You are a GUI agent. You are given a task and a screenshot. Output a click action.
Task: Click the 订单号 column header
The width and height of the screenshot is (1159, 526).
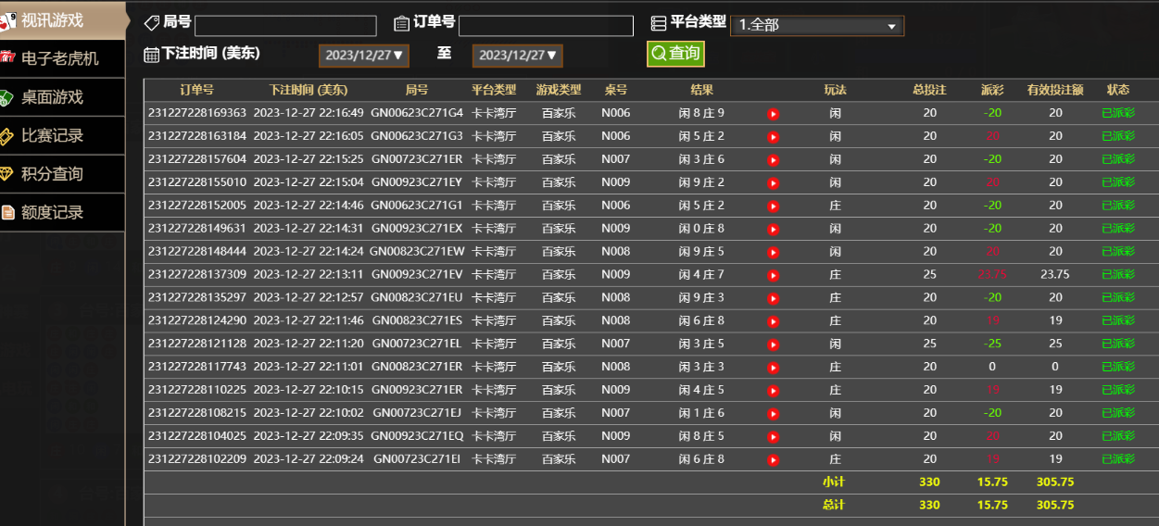point(196,91)
